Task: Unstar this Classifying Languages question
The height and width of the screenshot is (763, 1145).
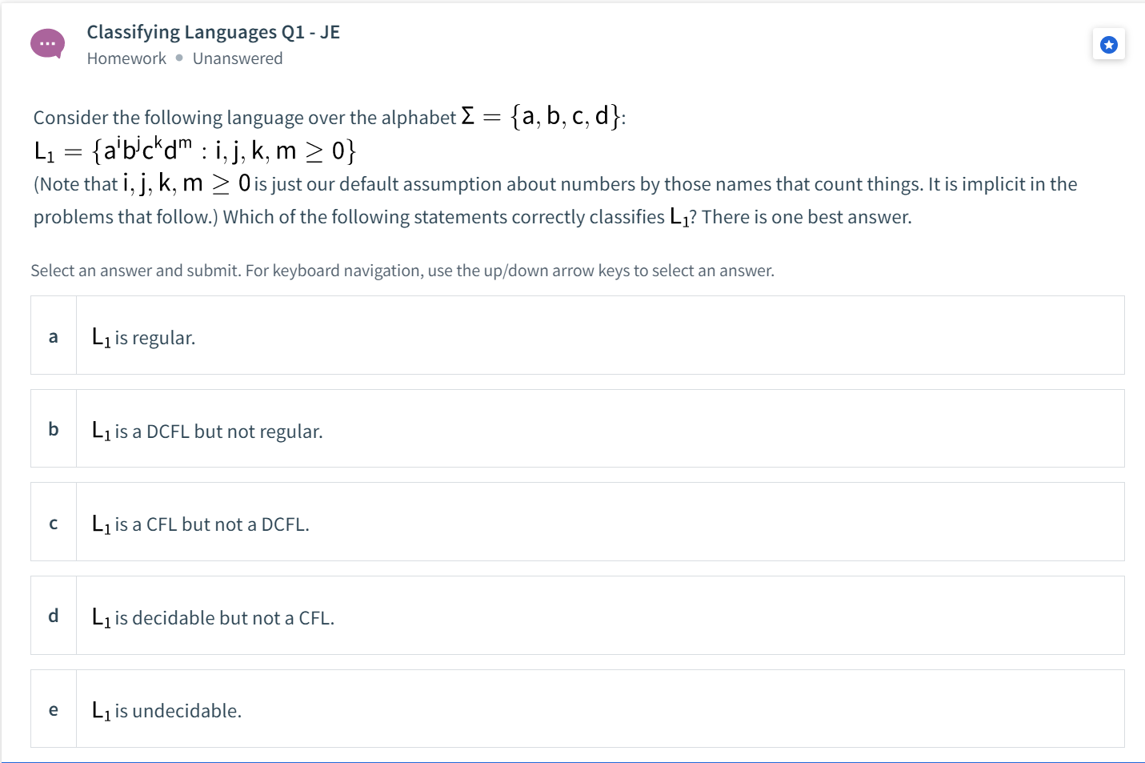Action: (1108, 44)
